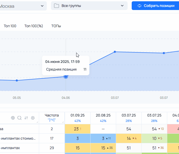Click the sort arrows icon in table header

(26, 118)
